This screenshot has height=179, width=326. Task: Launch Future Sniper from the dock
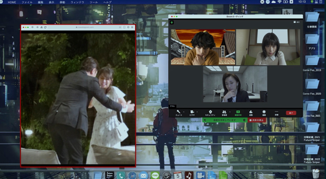pos(109,175)
